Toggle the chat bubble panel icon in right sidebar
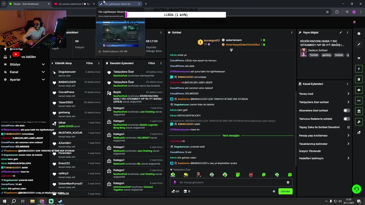Viewport: 365px width, 205px height. tap(359, 90)
